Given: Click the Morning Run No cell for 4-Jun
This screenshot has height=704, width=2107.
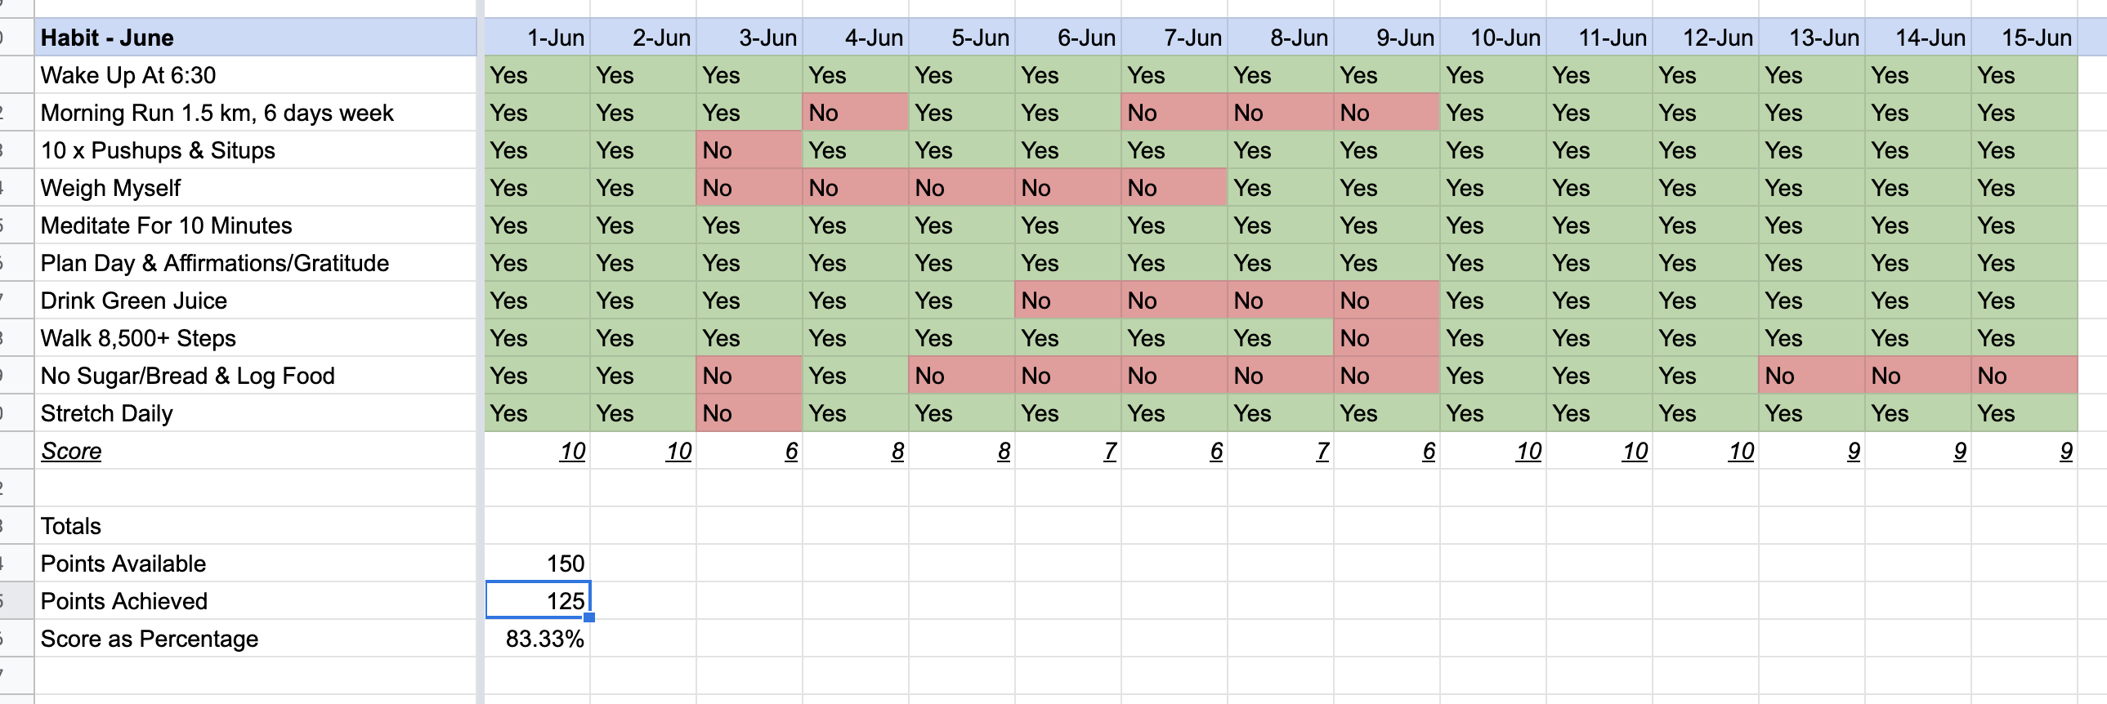Looking at the screenshot, I should click(855, 113).
